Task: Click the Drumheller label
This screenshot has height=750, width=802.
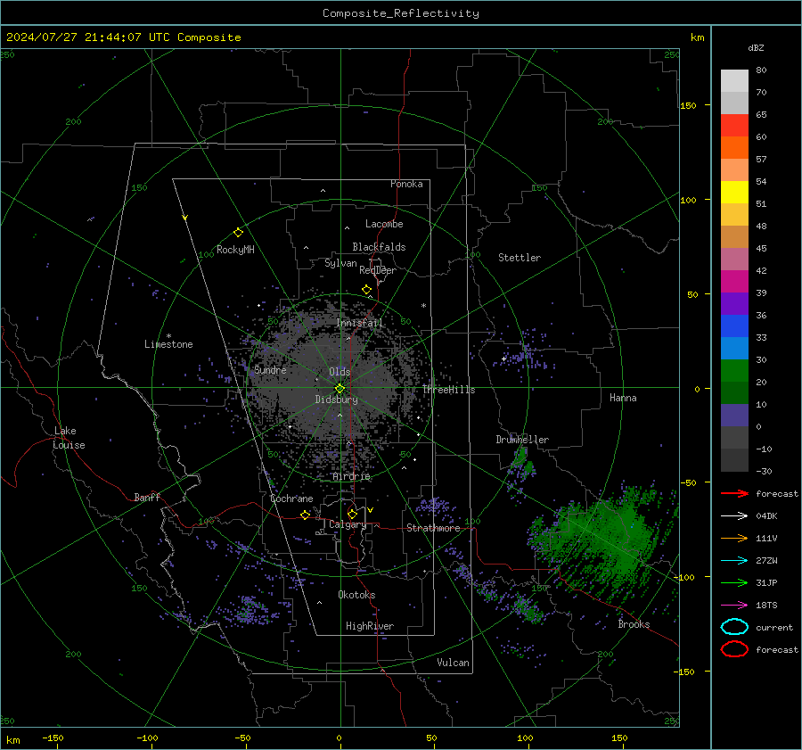Action: coord(522,440)
